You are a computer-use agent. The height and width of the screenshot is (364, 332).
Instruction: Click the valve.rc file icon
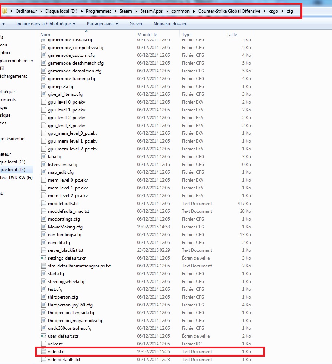pyautogui.click(x=43, y=344)
